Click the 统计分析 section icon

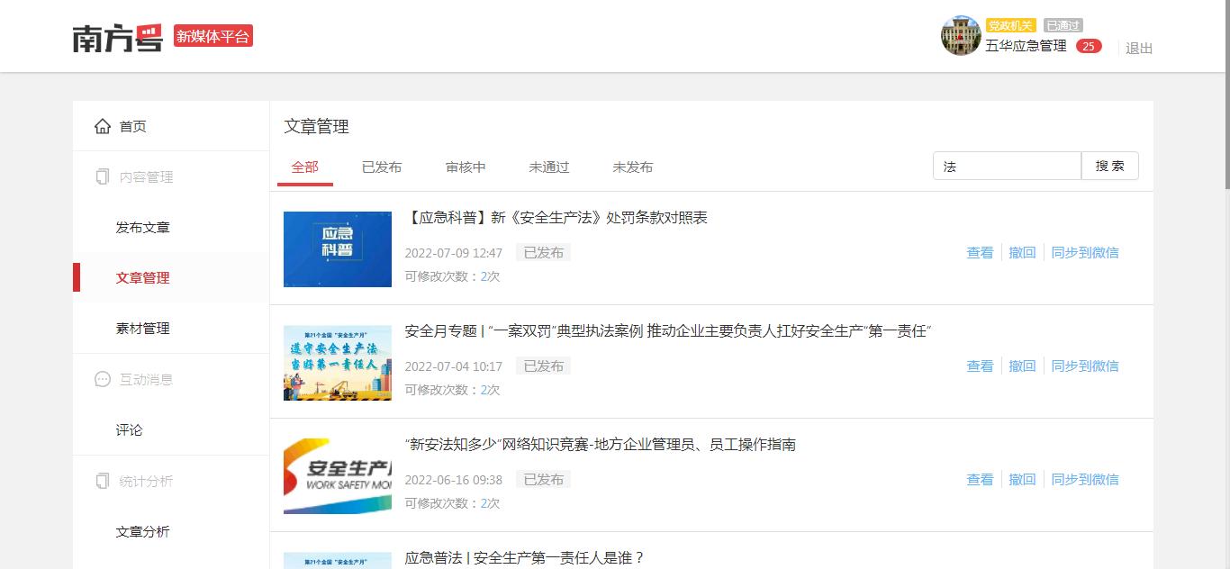tap(103, 482)
